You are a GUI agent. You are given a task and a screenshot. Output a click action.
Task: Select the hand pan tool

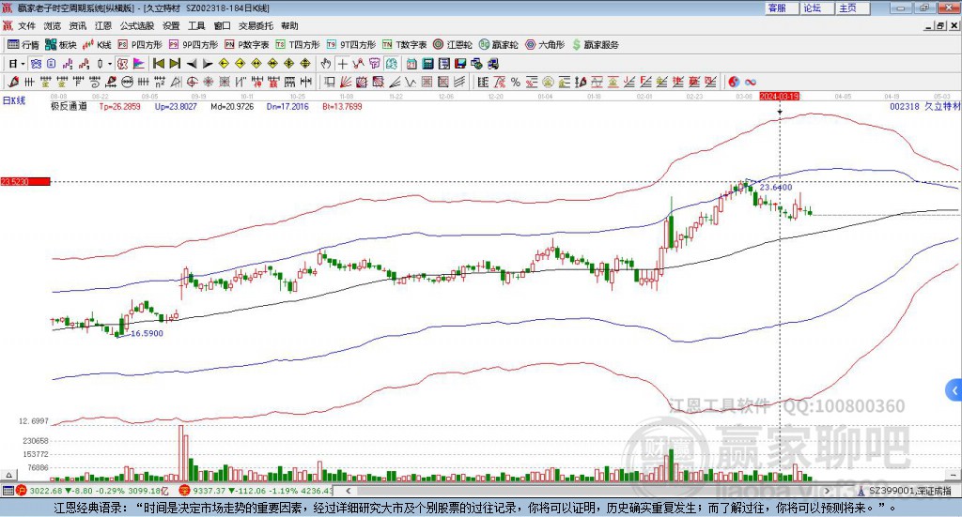click(x=326, y=64)
